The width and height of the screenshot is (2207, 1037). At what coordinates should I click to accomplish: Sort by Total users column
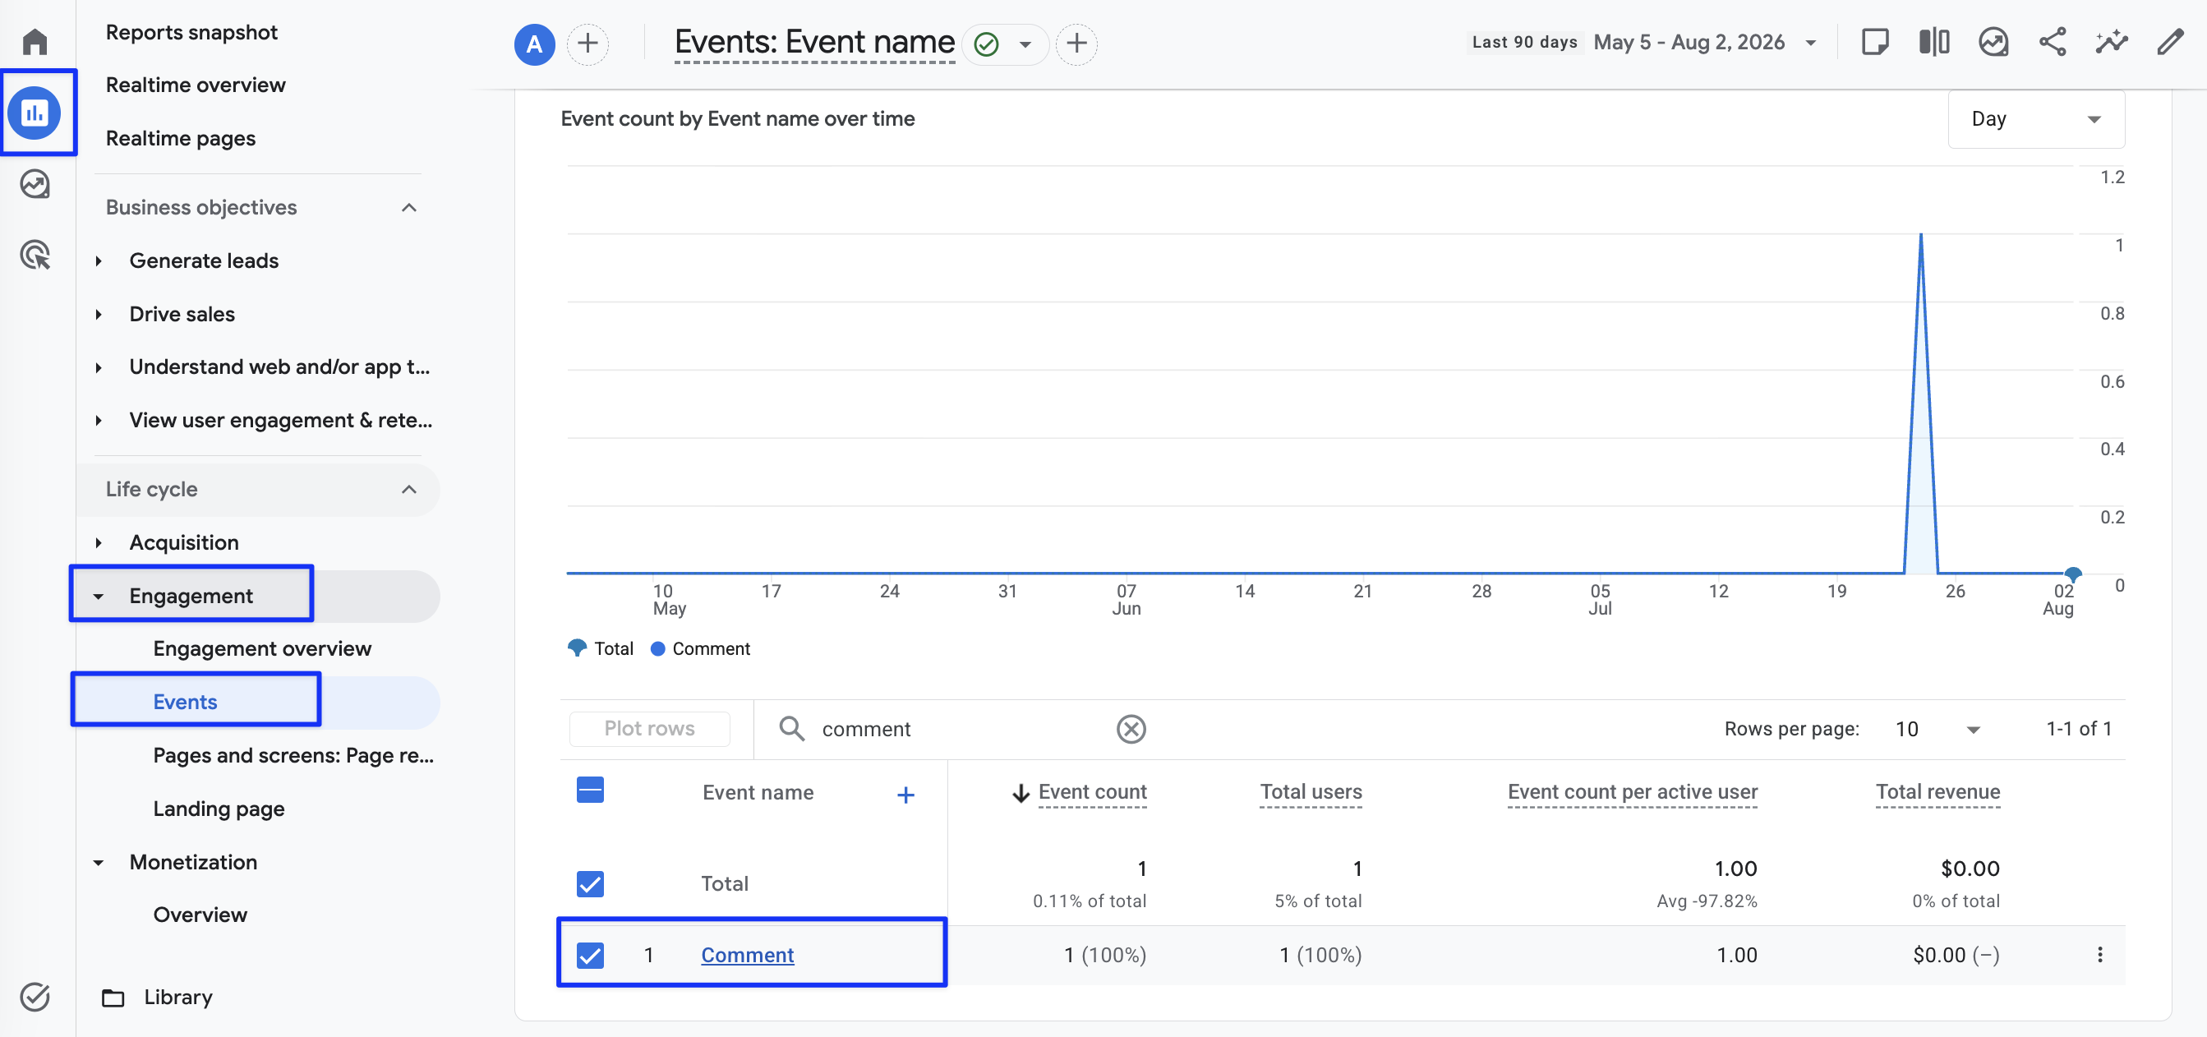pos(1311,792)
